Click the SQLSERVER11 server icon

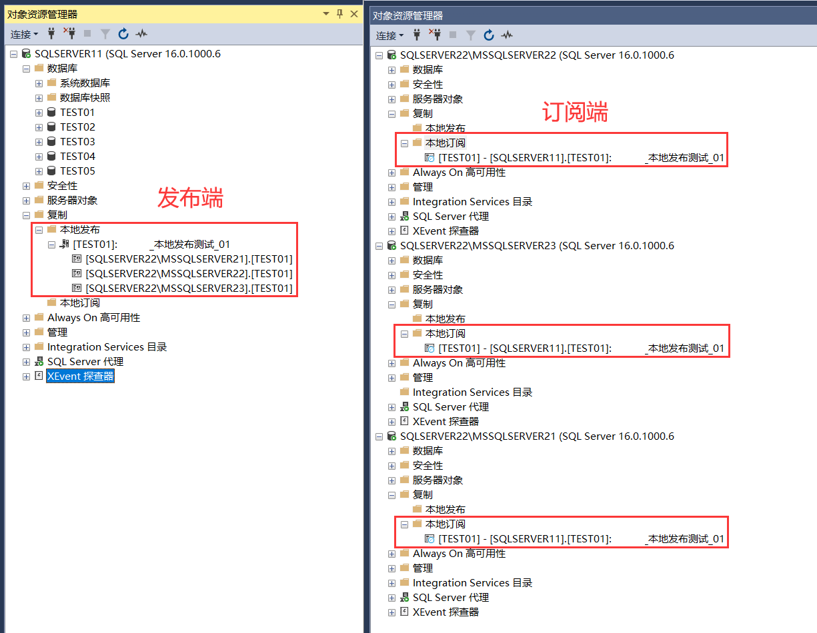pyautogui.click(x=26, y=54)
